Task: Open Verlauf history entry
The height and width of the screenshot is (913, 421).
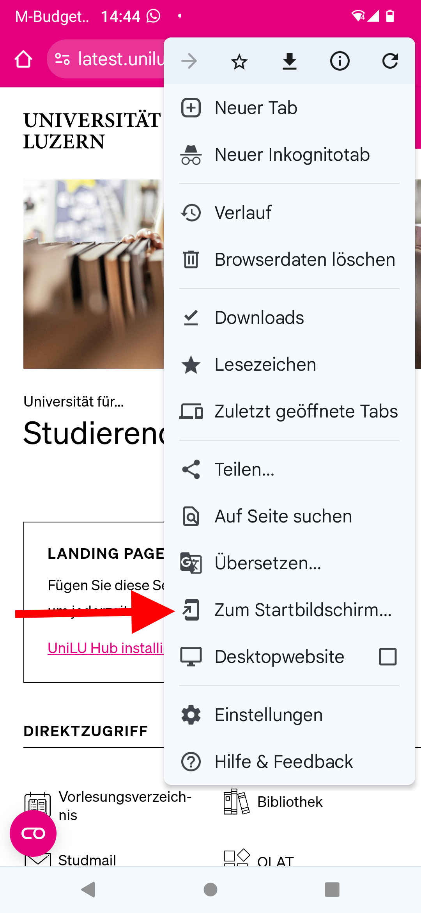Action: [x=289, y=213]
